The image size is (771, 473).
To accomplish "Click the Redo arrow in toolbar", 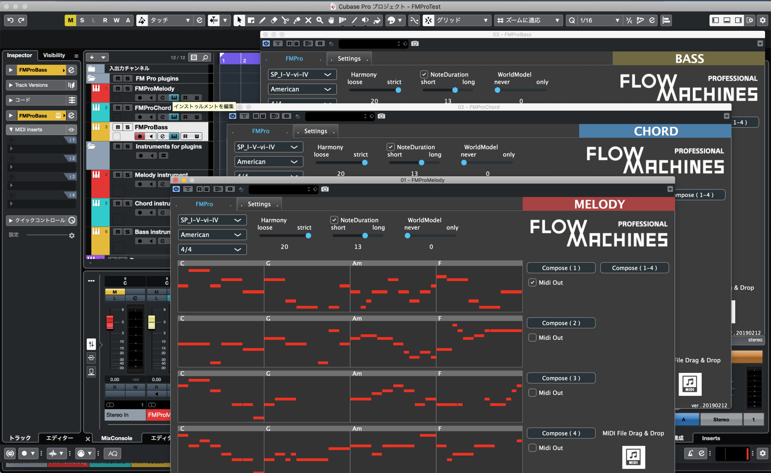I will (21, 20).
